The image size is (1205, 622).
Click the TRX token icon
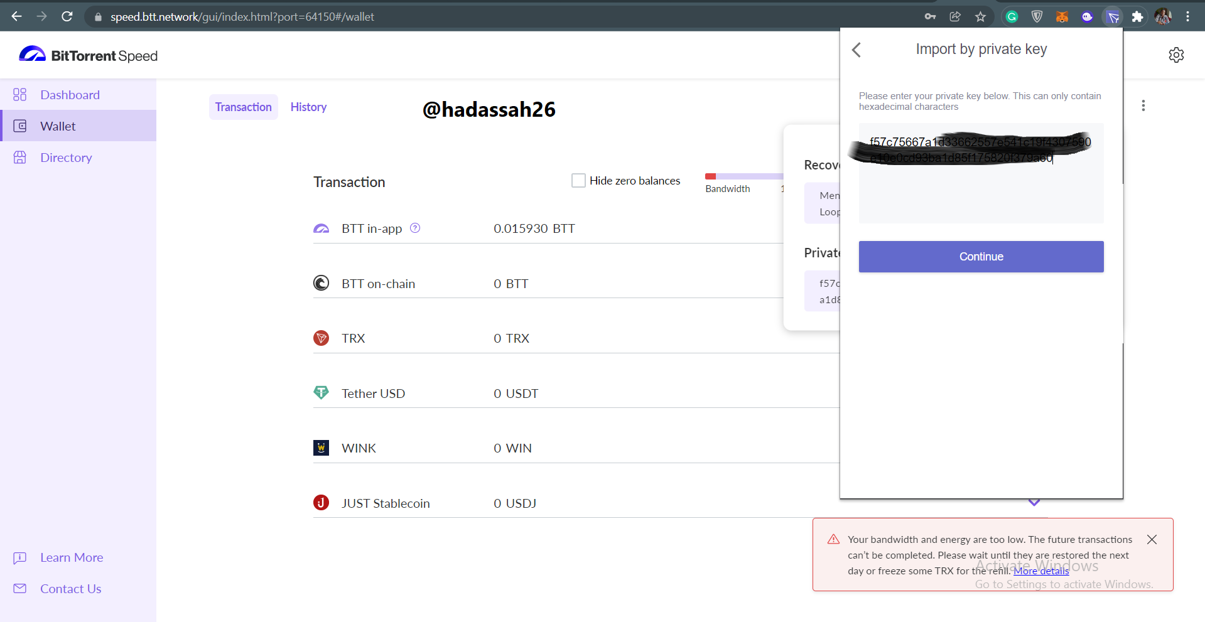point(321,338)
